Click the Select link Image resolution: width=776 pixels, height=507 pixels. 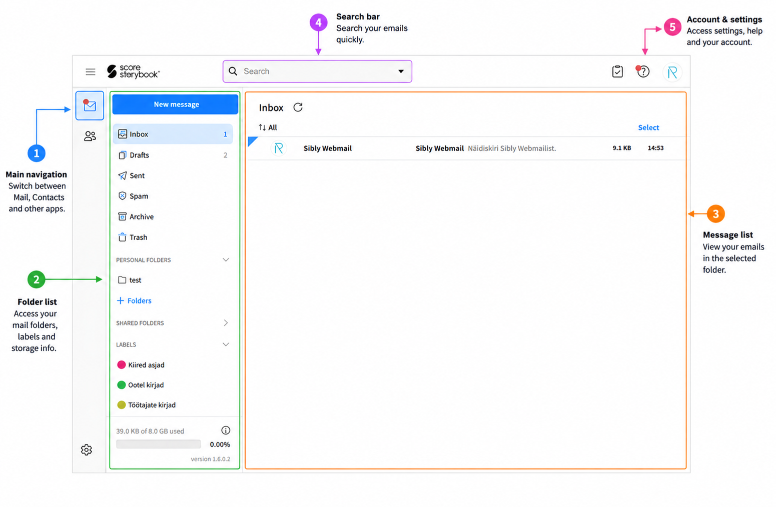648,127
